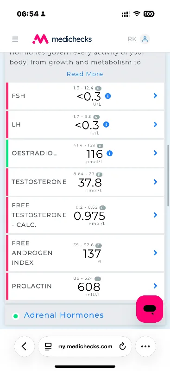This screenshot has height=371, width=170.
Task: Open the Adrenal Hormones section
Action: 64,315
